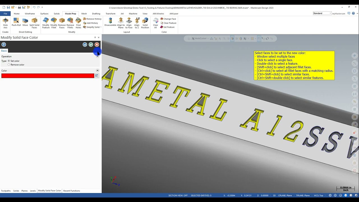Click the red color swatch bar
The width and height of the screenshot is (359, 202).
(x=48, y=76)
